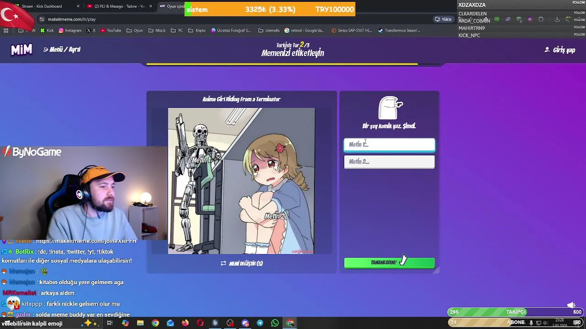The height and width of the screenshot is (329, 586).
Task: Open the Kripto bookmark folder
Action: point(197,31)
